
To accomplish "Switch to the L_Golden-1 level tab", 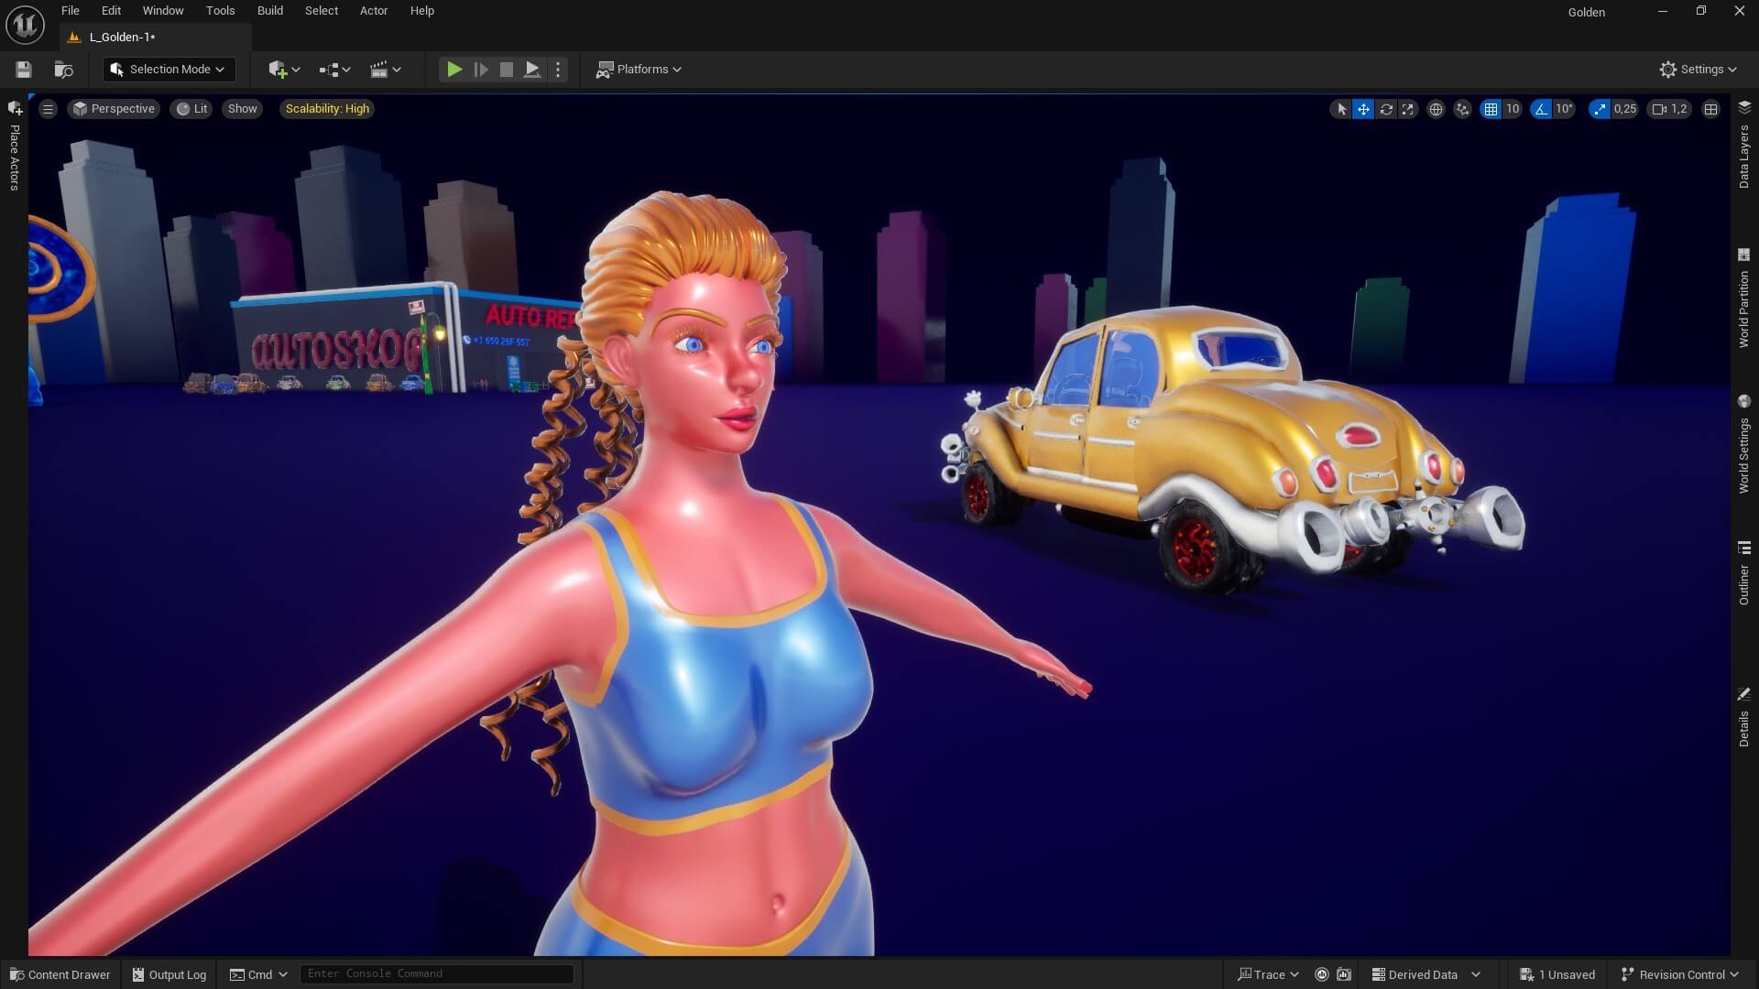I will click(x=120, y=38).
